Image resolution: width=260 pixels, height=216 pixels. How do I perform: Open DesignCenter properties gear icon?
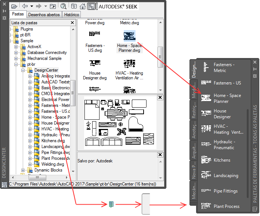click(x=4, y=18)
